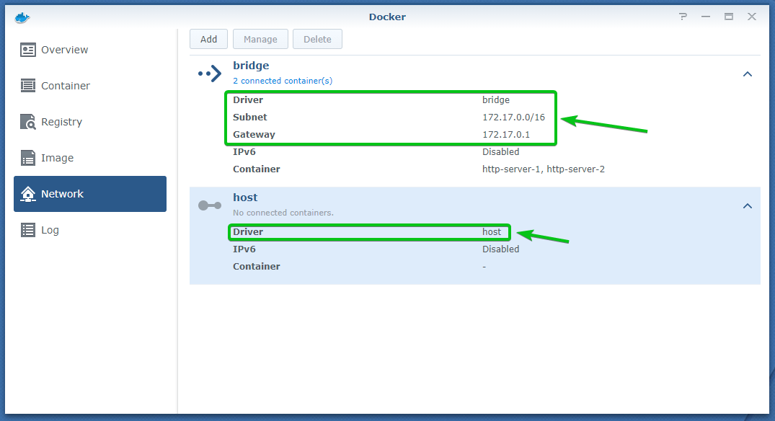Select the Network section
775x421 pixels.
pos(90,194)
